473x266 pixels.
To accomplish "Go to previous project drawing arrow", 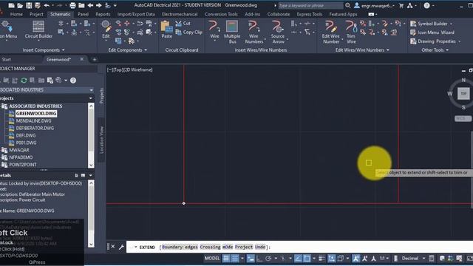I will pos(90,5).
